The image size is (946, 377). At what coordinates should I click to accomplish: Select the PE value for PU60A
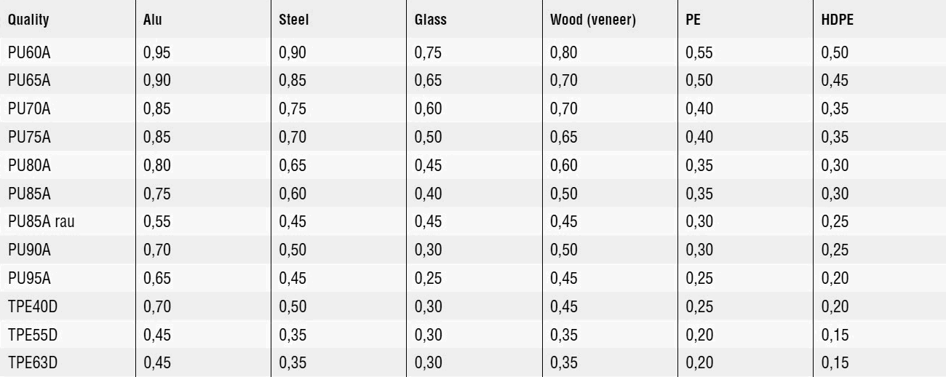click(x=698, y=52)
